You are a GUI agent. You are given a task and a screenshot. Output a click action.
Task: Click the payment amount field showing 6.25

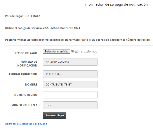(70, 105)
